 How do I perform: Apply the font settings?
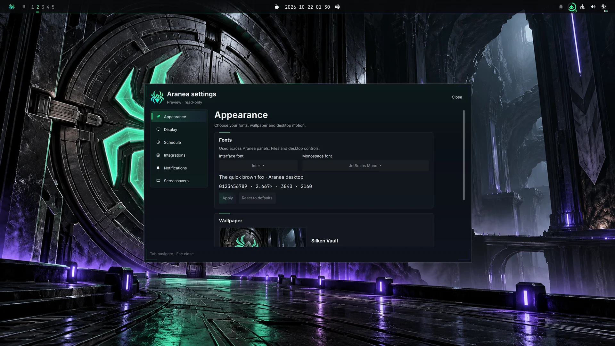pyautogui.click(x=228, y=198)
